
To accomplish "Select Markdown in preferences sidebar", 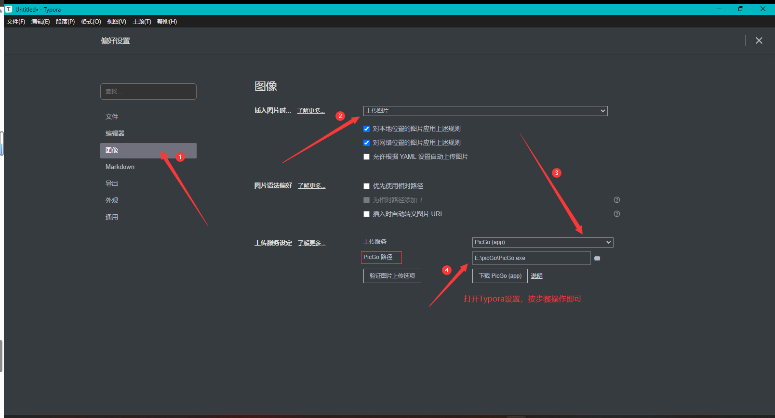I will pos(120,167).
